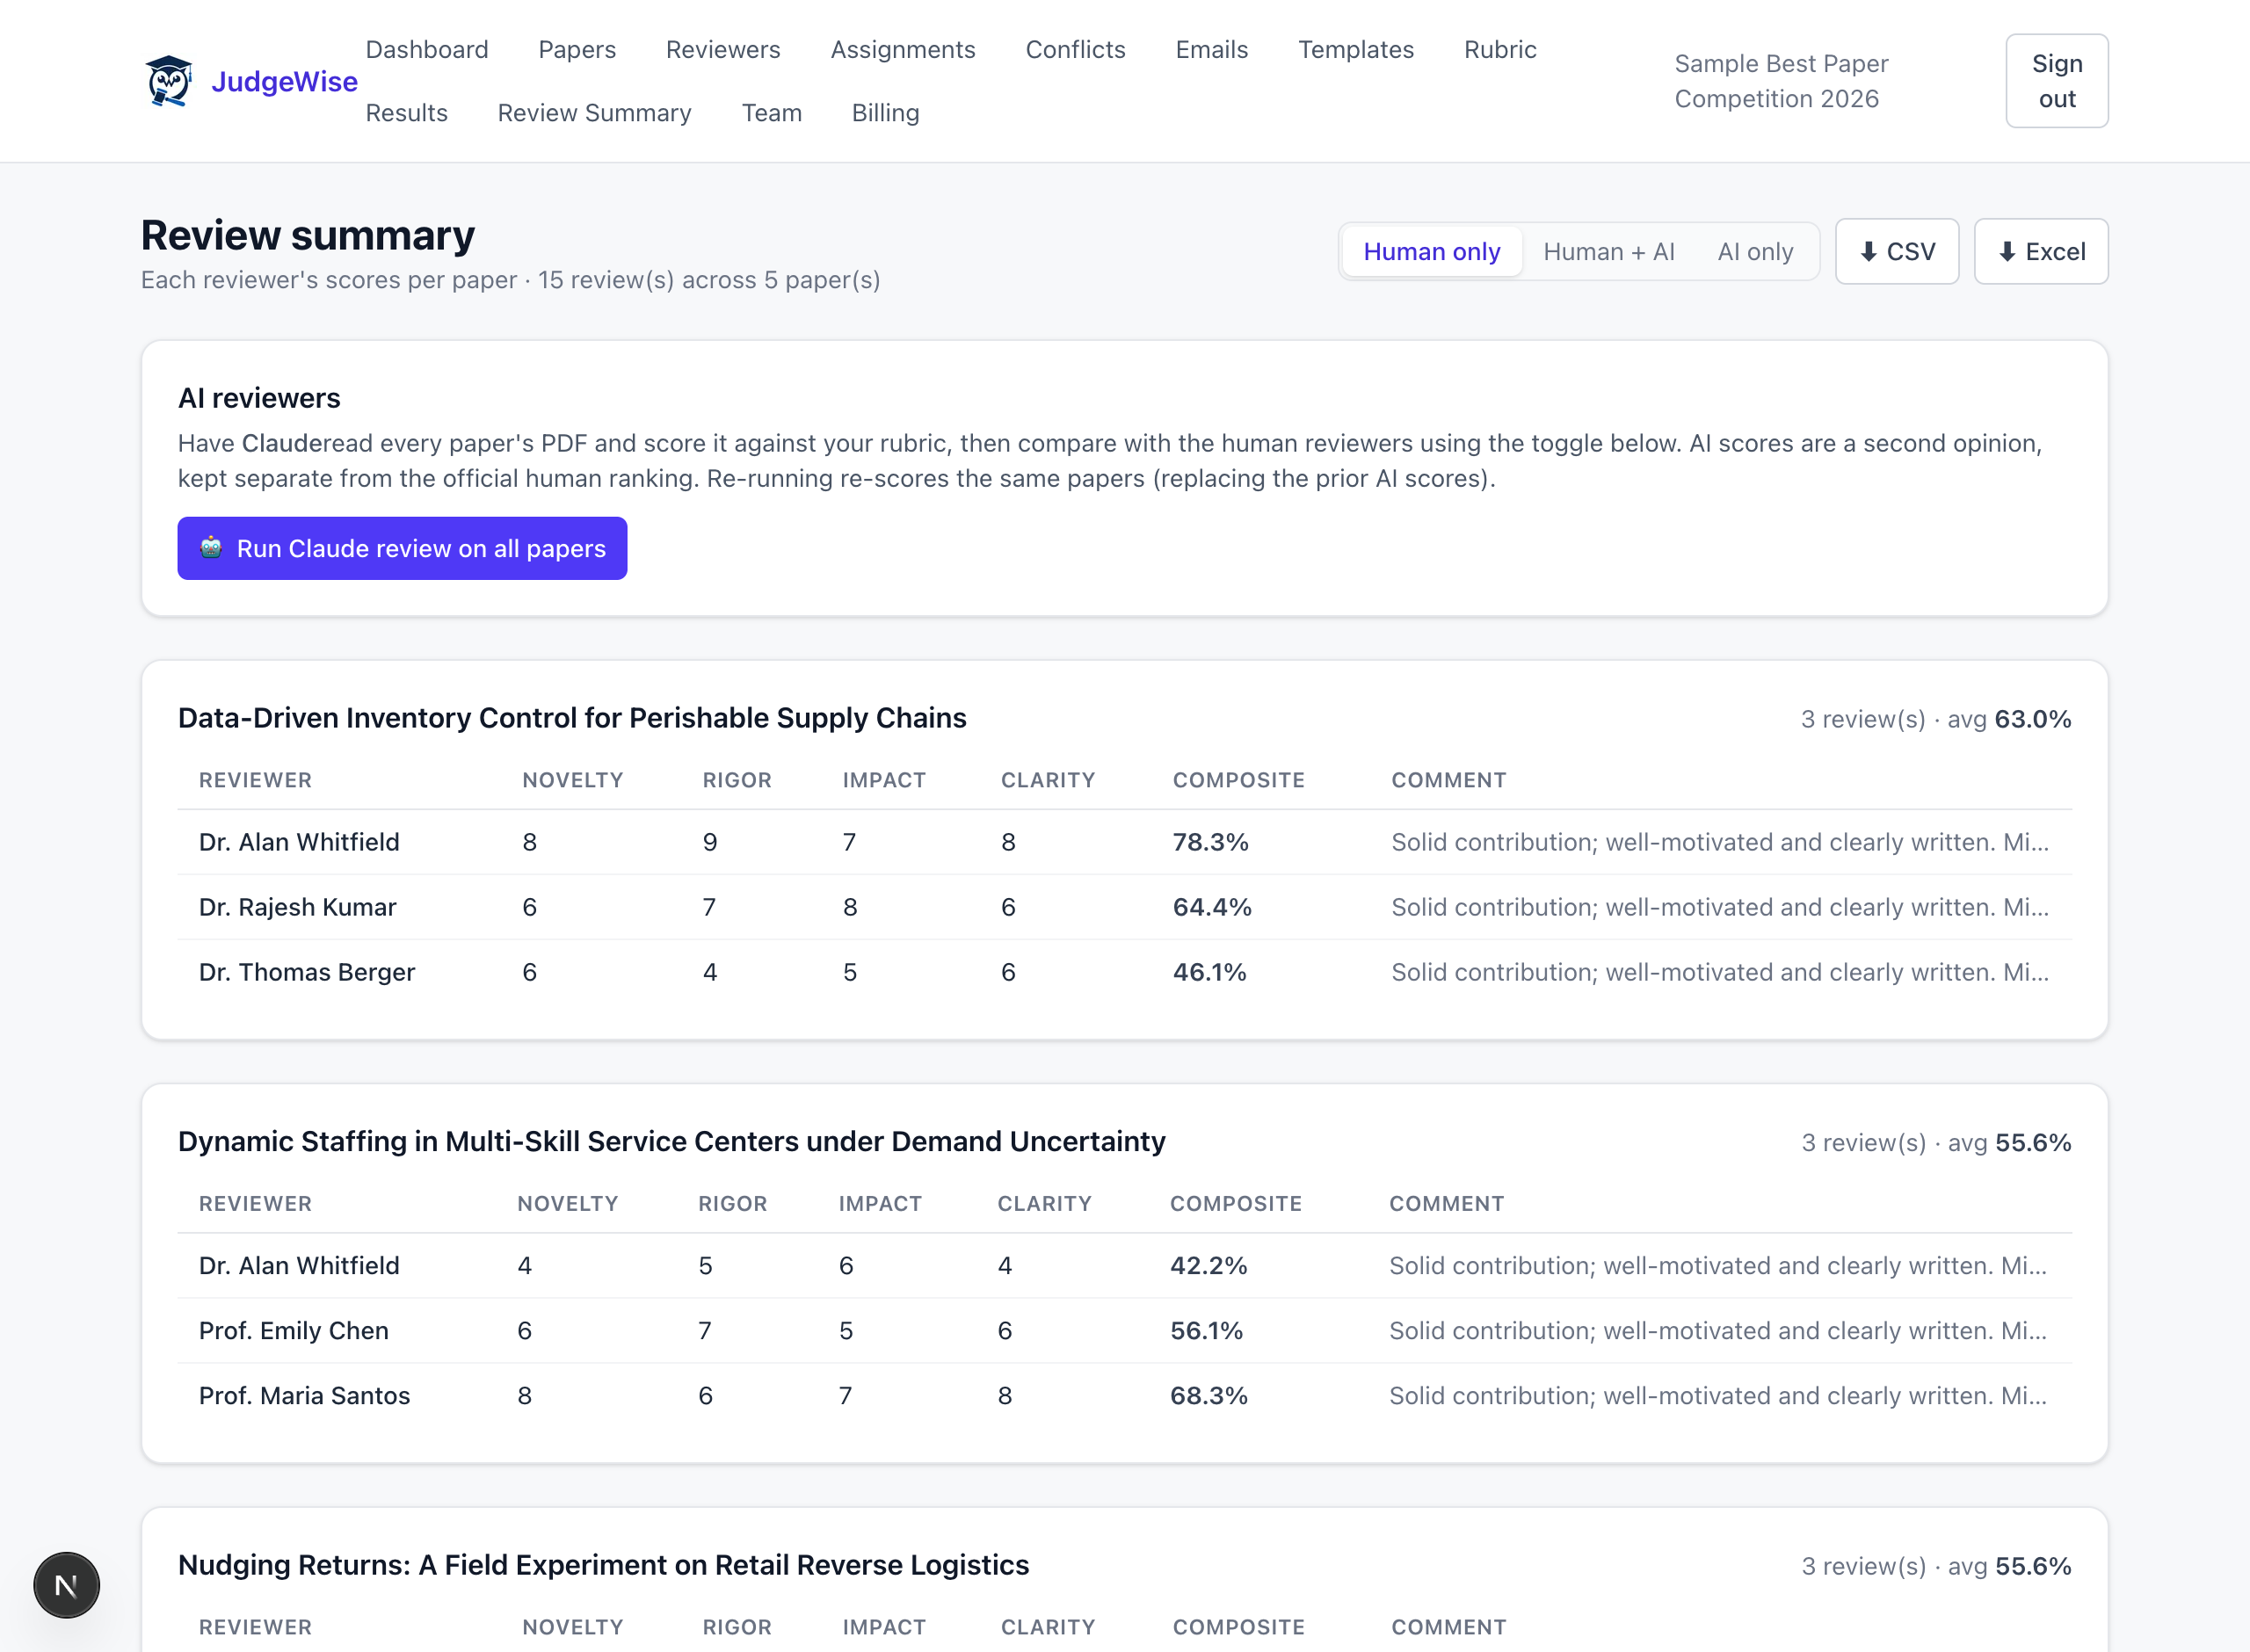The width and height of the screenshot is (2250, 1652).
Task: Click the Data-Driven Inventory Control paper title
Action: 572,718
